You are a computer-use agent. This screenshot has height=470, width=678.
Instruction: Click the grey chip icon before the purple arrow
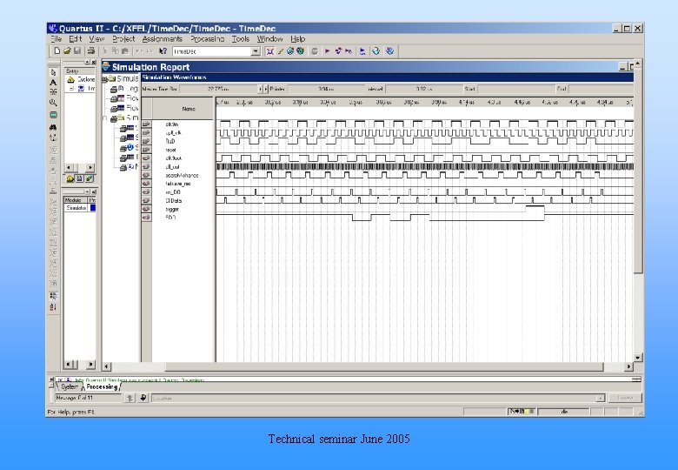pyautogui.click(x=315, y=51)
